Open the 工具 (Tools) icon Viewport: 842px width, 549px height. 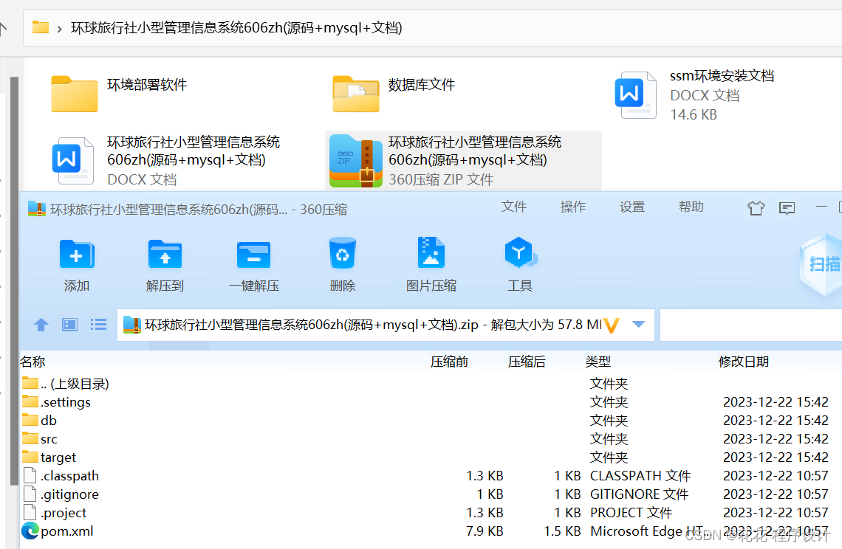pos(519,252)
